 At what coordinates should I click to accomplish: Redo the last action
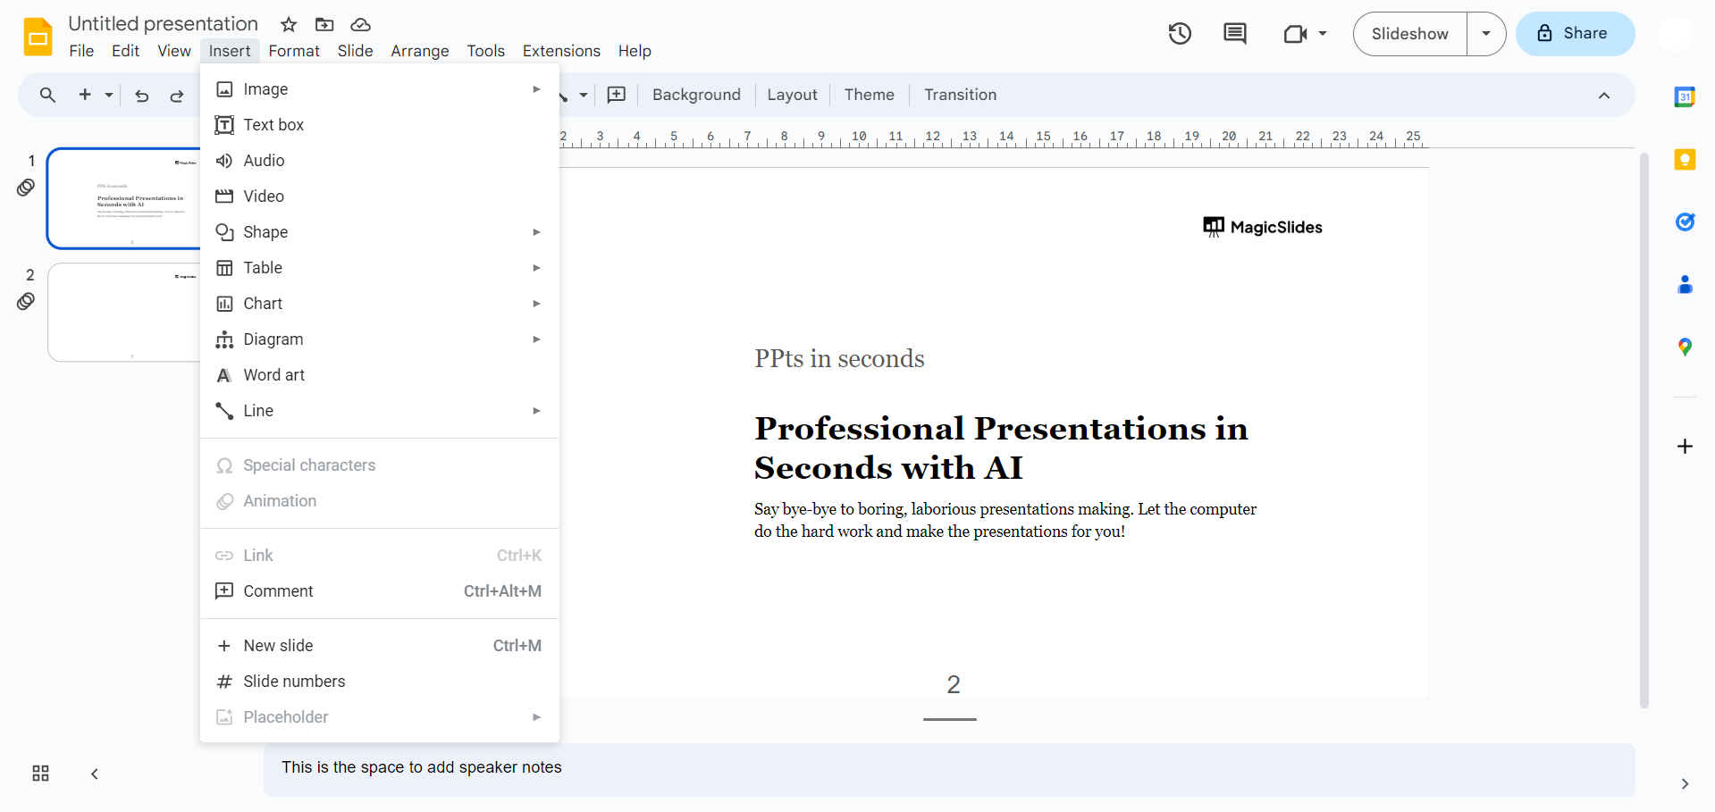coord(177,96)
